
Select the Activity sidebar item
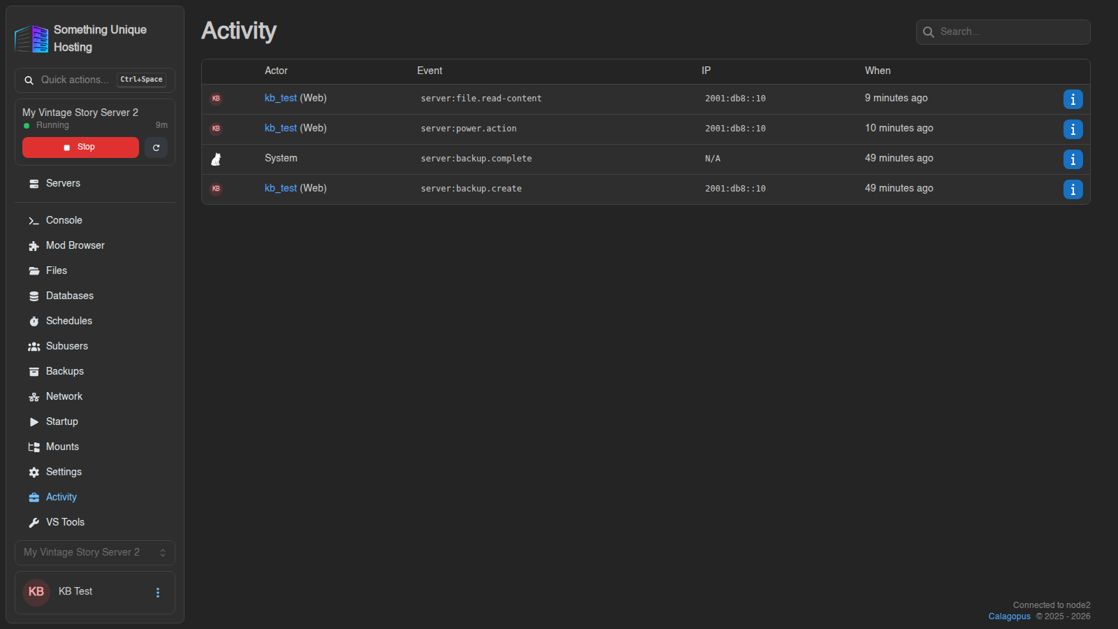(x=95, y=498)
